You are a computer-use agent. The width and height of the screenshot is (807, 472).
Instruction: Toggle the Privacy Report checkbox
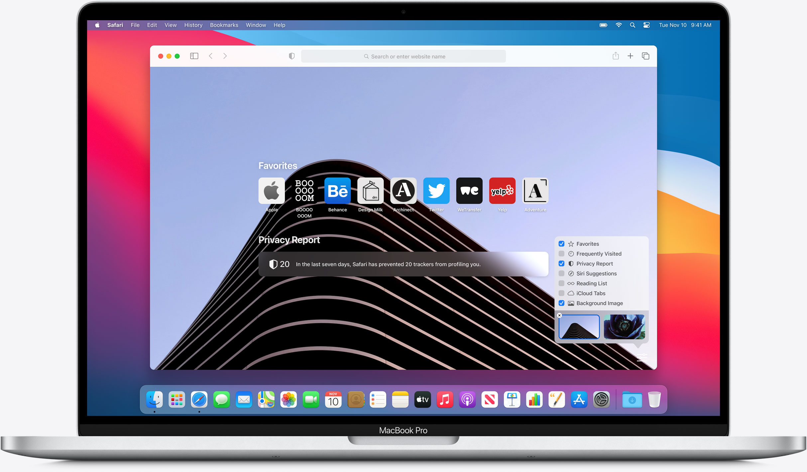562,264
